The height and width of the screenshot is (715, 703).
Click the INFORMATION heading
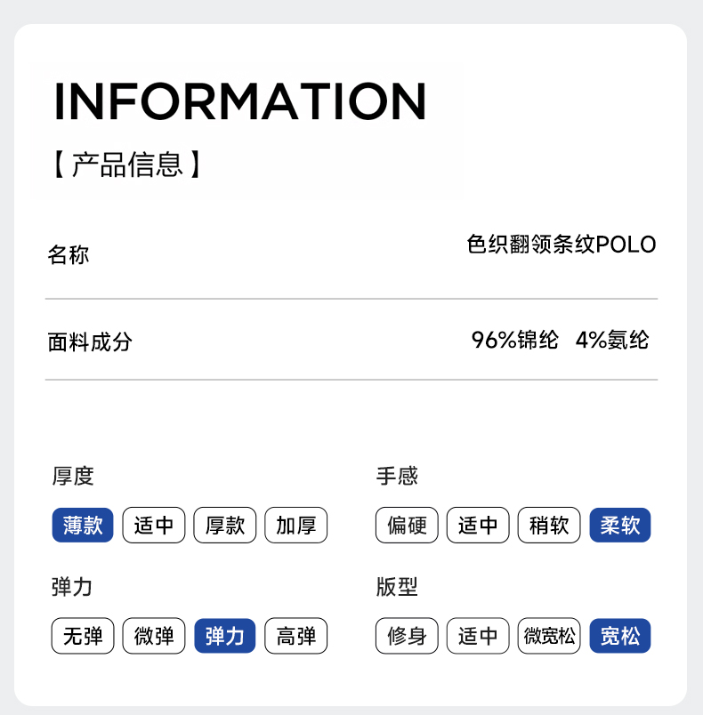[240, 101]
